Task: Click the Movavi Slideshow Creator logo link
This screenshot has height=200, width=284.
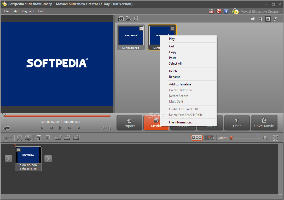Action: 255,11
